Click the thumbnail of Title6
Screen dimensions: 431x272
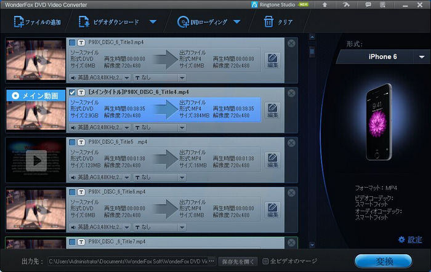(x=36, y=210)
